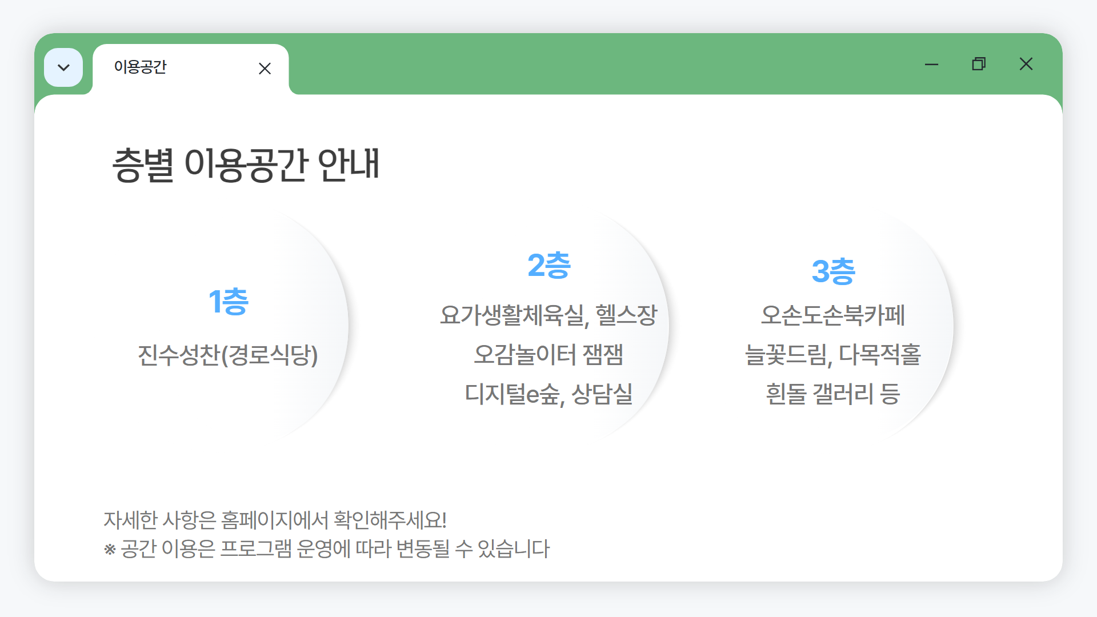Click 오감놀이터 잼잼 line
This screenshot has width=1097, height=617.
[x=548, y=354]
